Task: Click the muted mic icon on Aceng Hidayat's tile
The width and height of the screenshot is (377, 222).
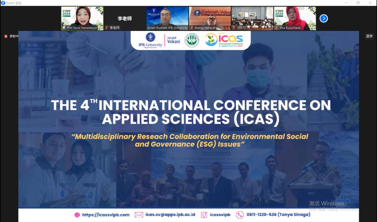Action: 191,28
